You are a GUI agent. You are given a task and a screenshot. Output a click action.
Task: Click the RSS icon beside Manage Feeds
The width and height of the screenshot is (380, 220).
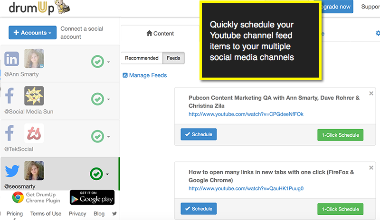coord(125,75)
